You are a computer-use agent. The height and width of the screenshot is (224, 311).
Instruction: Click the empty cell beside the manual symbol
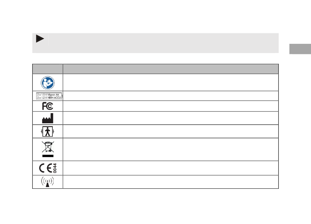tap(170, 82)
